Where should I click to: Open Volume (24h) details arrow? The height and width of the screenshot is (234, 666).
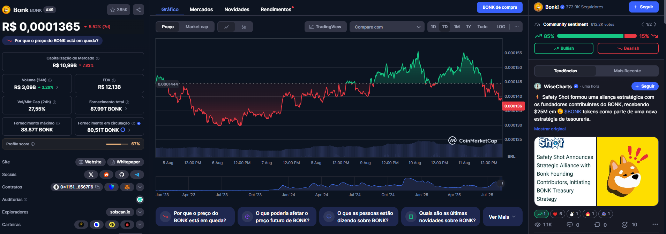pyautogui.click(x=57, y=87)
